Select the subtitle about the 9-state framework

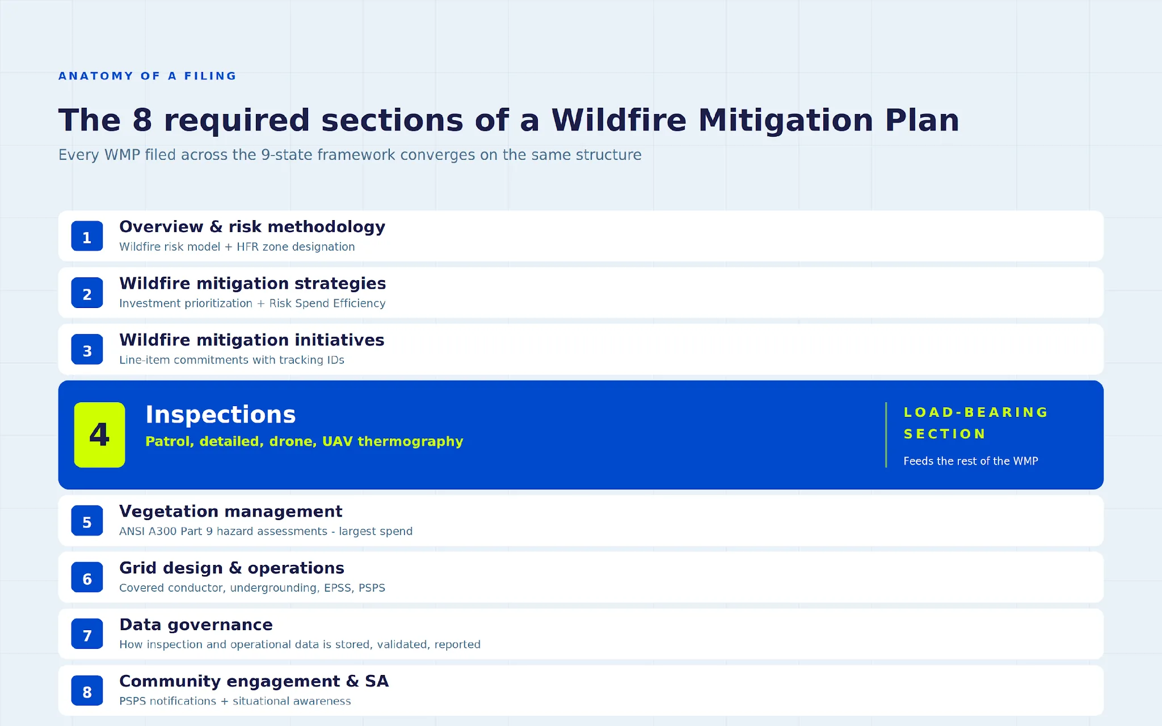(350, 155)
